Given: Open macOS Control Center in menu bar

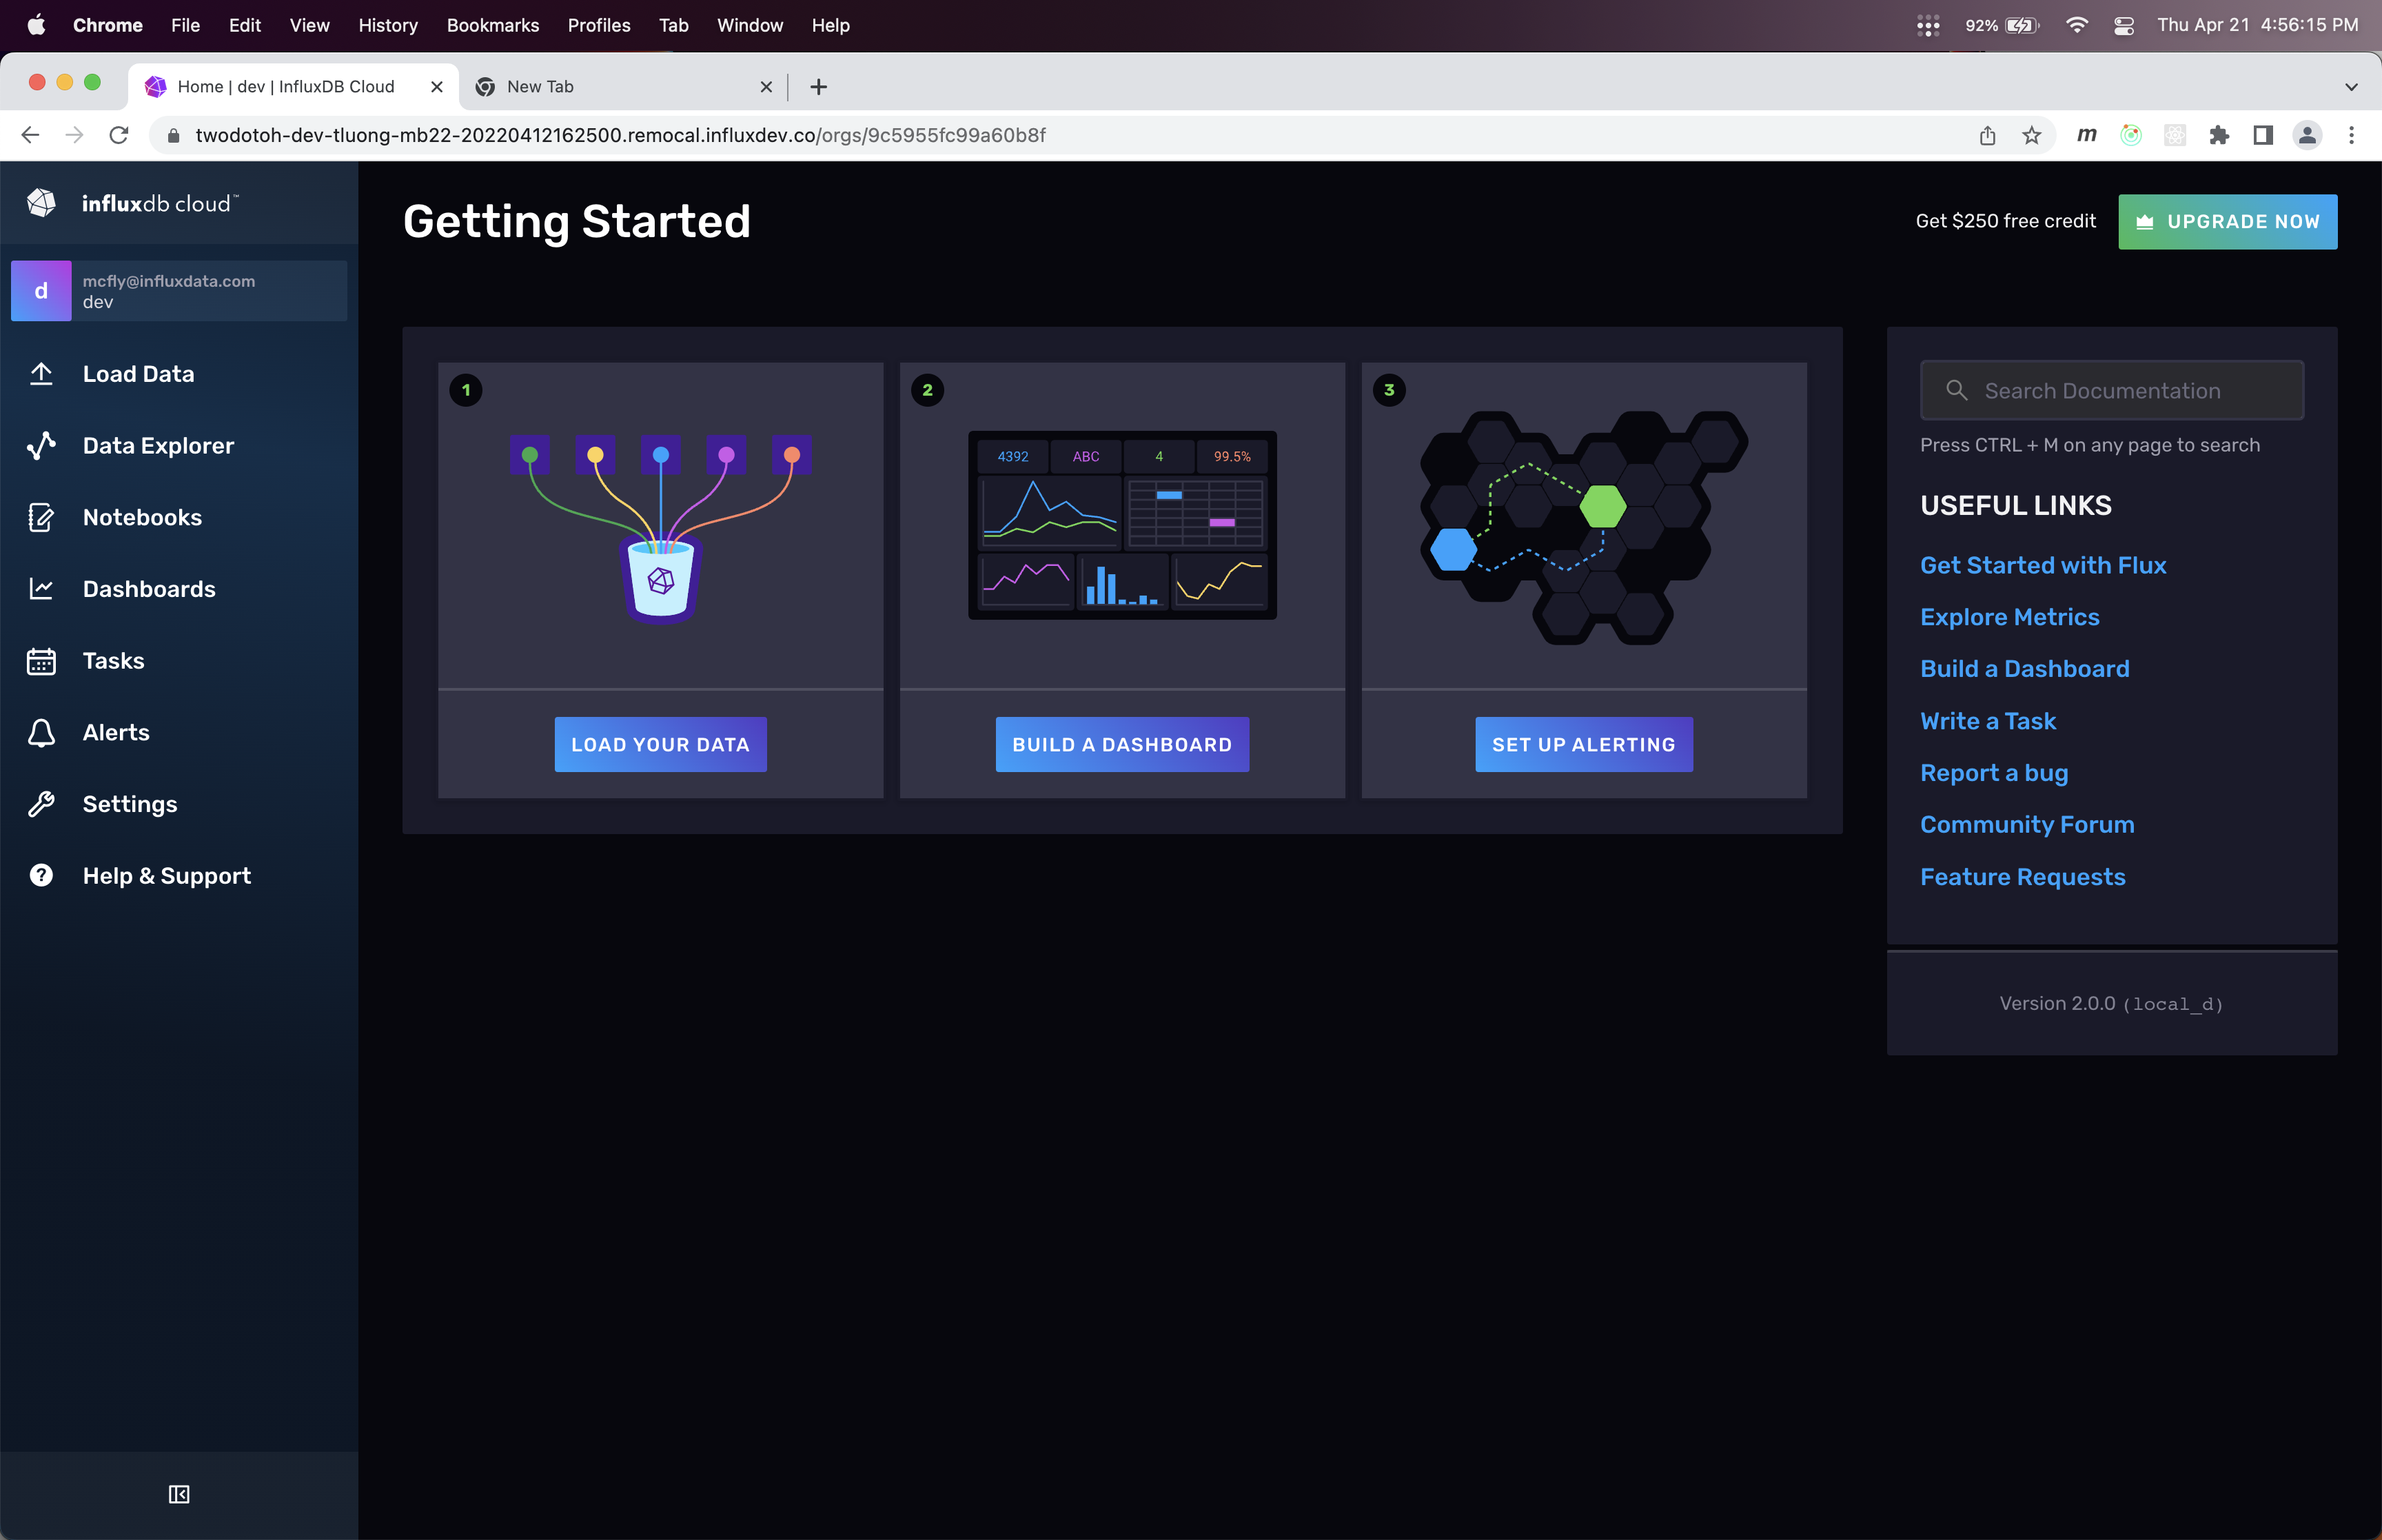Looking at the screenshot, I should [2124, 25].
